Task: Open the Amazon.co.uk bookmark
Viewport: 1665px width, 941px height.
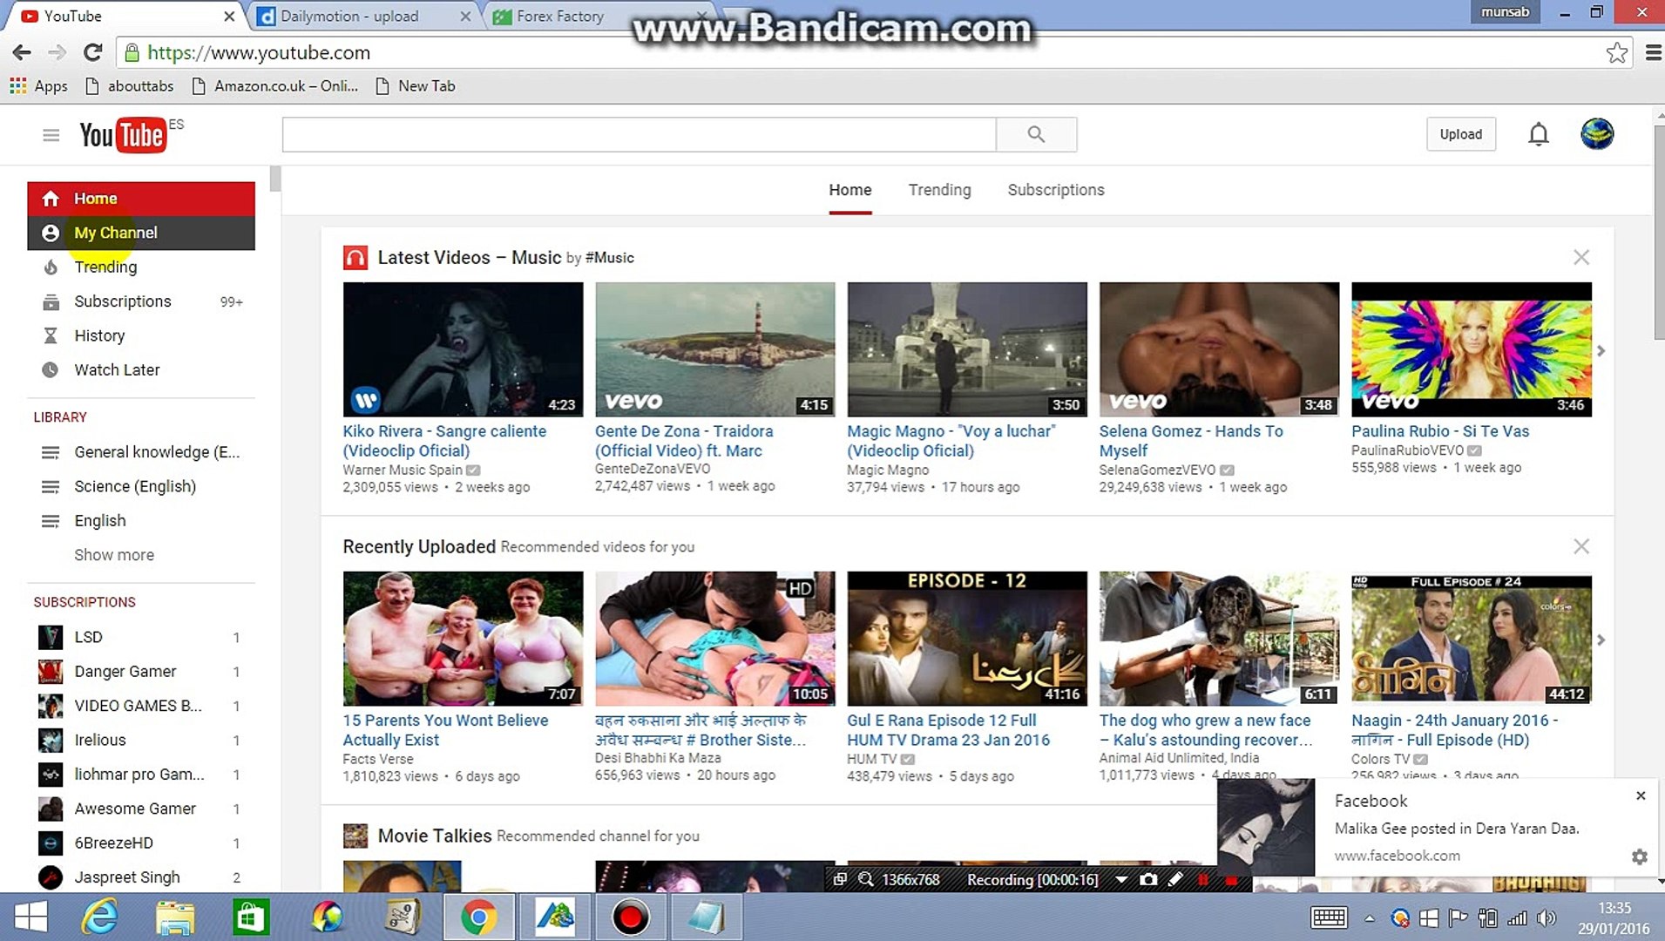Action: (x=274, y=86)
